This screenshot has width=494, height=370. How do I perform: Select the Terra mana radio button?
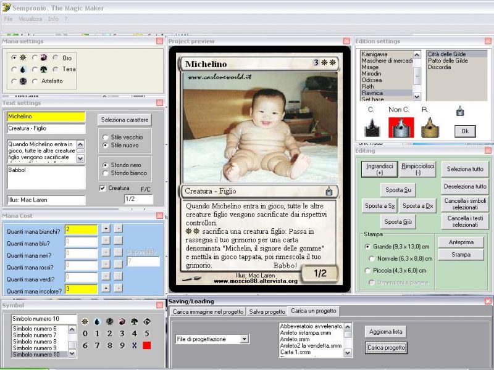[x=56, y=69]
